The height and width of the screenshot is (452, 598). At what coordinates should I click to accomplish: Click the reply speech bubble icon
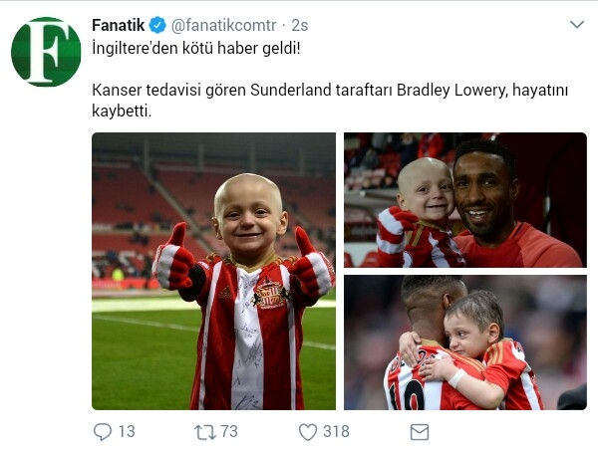(103, 432)
